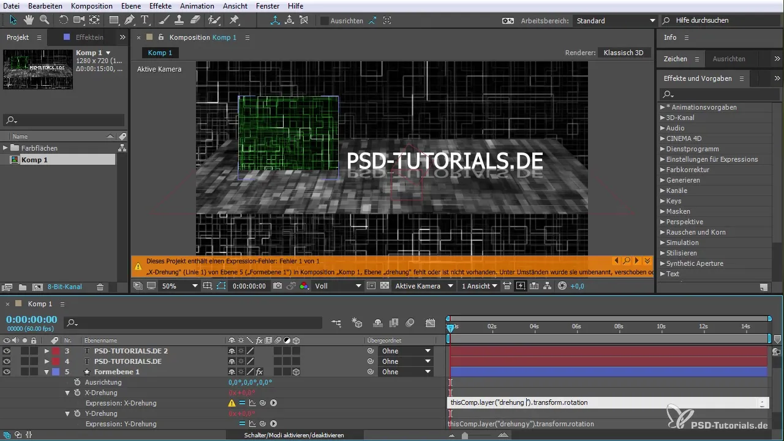Switch to the Ausrichten panel tab

pos(729,59)
